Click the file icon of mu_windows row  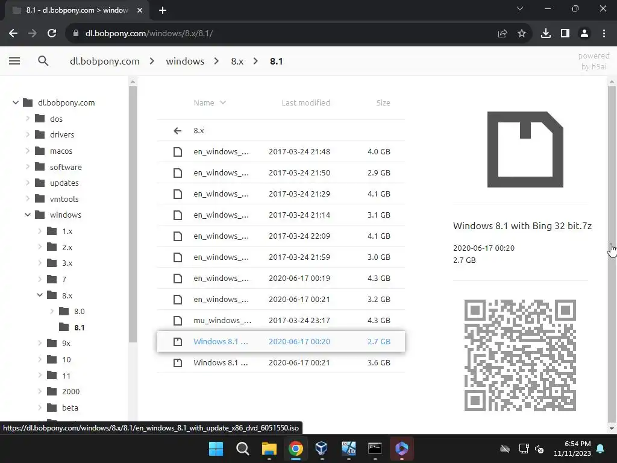tap(178, 321)
